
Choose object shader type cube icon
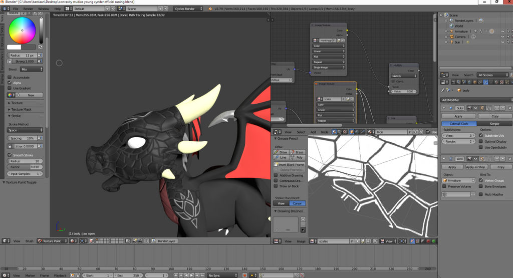click(x=352, y=132)
